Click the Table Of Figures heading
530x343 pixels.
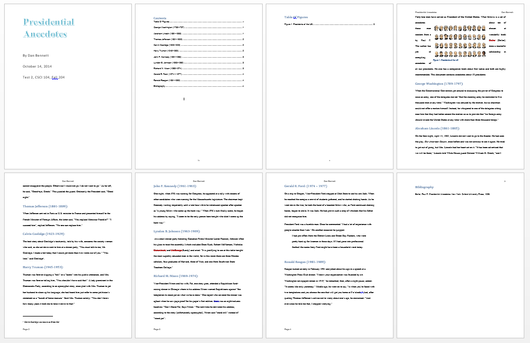296,17
